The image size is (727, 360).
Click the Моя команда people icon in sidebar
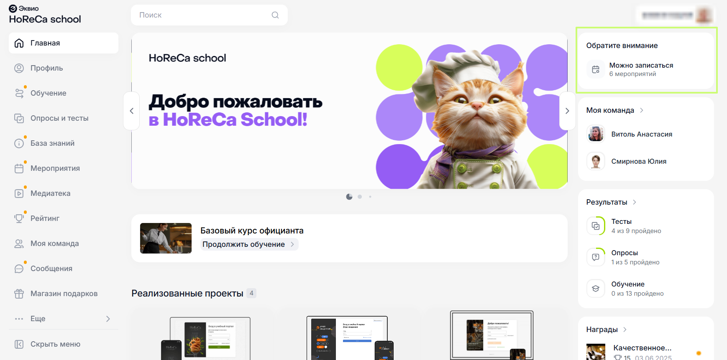19,243
